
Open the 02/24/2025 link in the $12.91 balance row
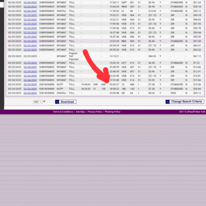pyautogui.click(x=30, y=72)
